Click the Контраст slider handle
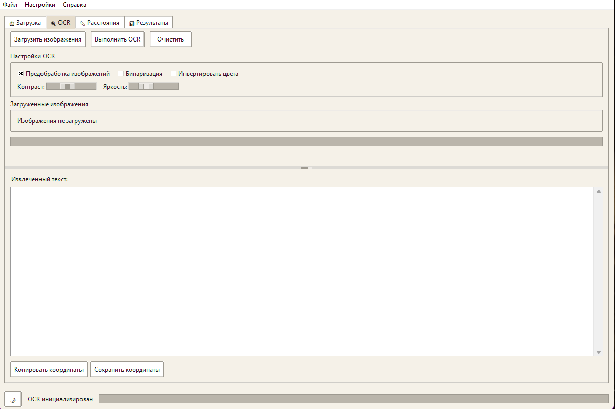The height and width of the screenshot is (409, 615). click(67, 86)
